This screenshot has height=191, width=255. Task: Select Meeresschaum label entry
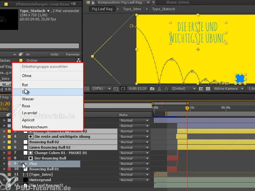tap(48, 127)
